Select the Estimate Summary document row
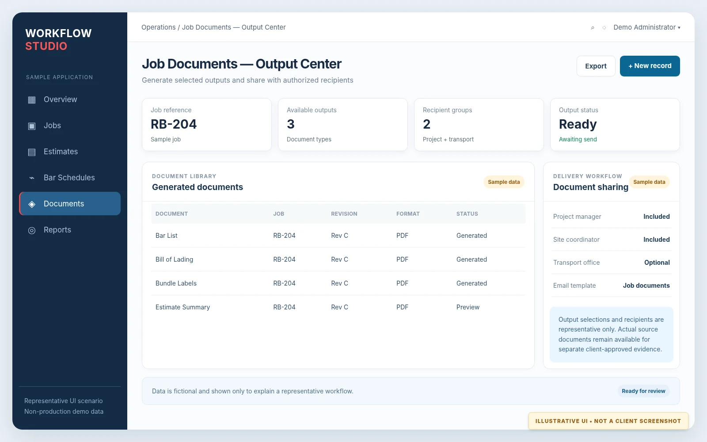707x442 pixels. click(x=338, y=307)
